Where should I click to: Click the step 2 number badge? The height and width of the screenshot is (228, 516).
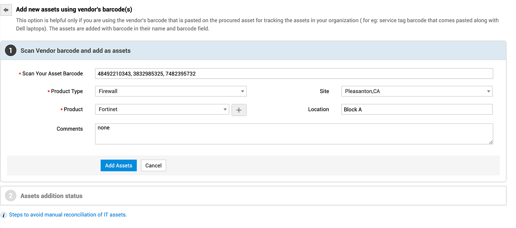[11, 196]
